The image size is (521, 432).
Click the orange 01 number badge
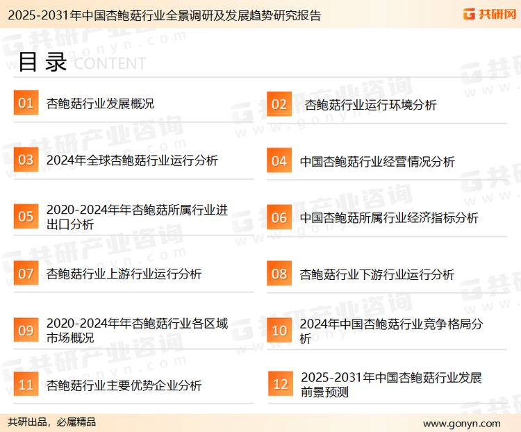[x=26, y=103]
